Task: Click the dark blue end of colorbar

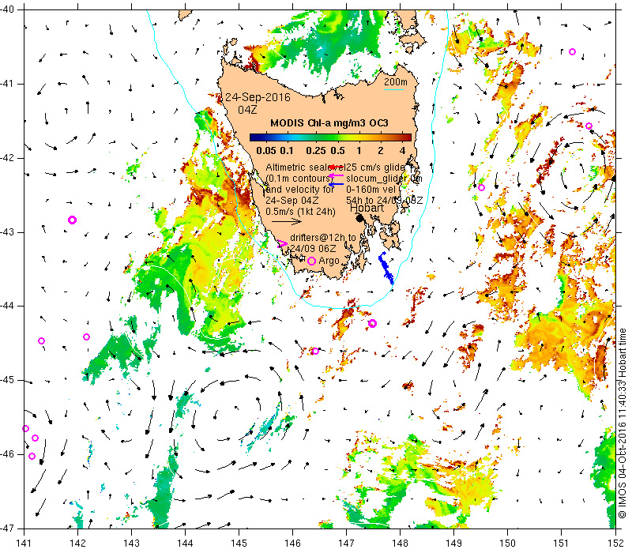Action: [x=254, y=137]
